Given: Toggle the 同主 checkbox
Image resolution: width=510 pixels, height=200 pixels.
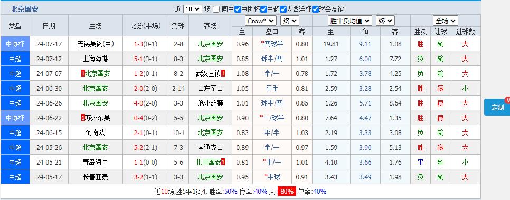Looking at the screenshot, I should [x=216, y=9].
